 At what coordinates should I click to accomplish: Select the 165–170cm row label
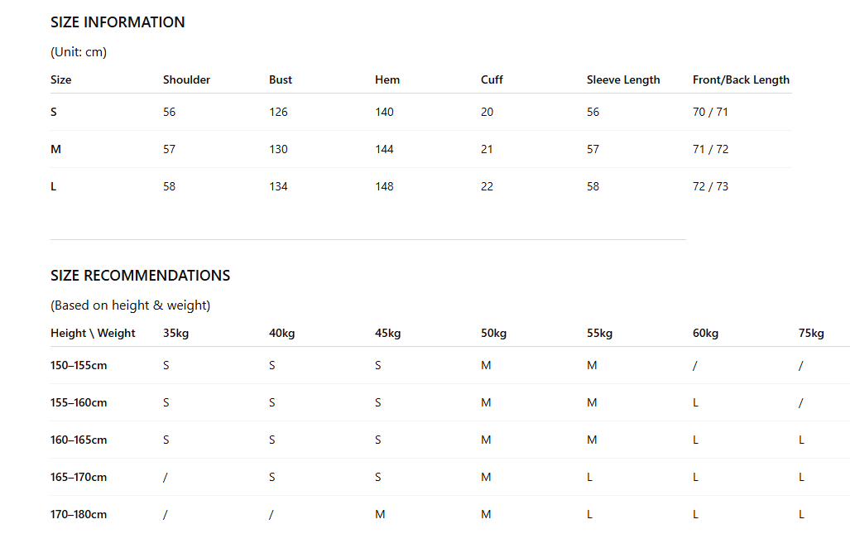tap(79, 477)
